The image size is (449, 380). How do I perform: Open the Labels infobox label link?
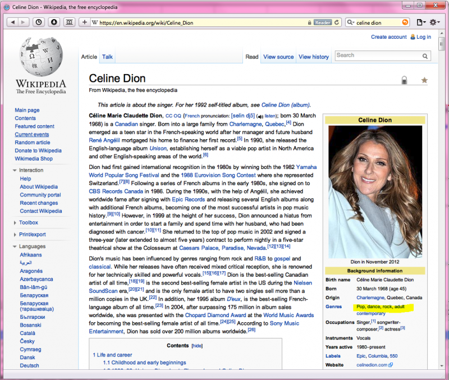click(x=333, y=356)
